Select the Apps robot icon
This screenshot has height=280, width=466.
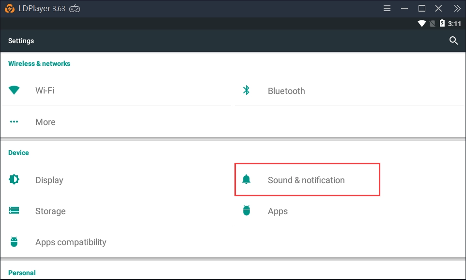(247, 211)
